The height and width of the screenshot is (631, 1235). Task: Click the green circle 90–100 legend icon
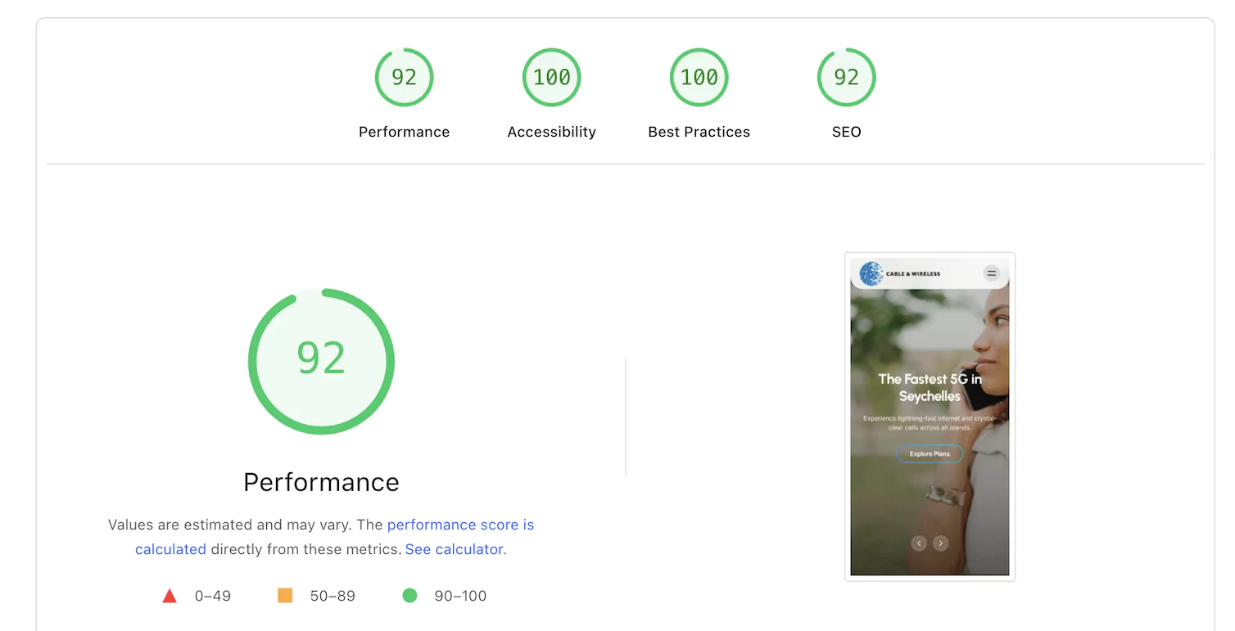(x=409, y=596)
